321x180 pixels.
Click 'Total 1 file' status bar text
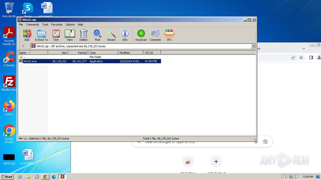[x=161, y=138]
